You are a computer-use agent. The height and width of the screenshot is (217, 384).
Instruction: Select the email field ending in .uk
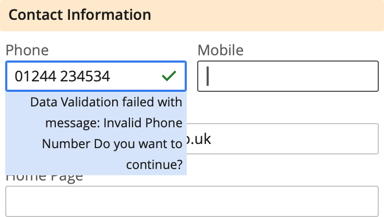click(282, 139)
